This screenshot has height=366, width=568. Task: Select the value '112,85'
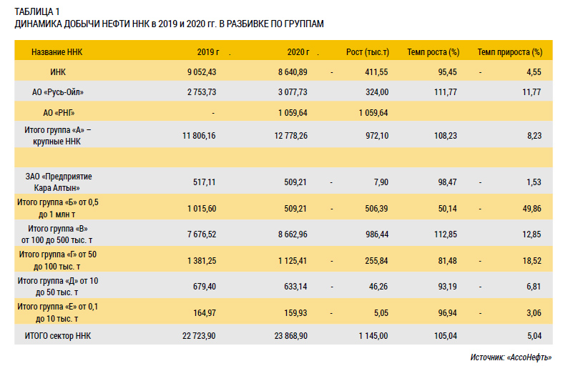[x=446, y=234]
